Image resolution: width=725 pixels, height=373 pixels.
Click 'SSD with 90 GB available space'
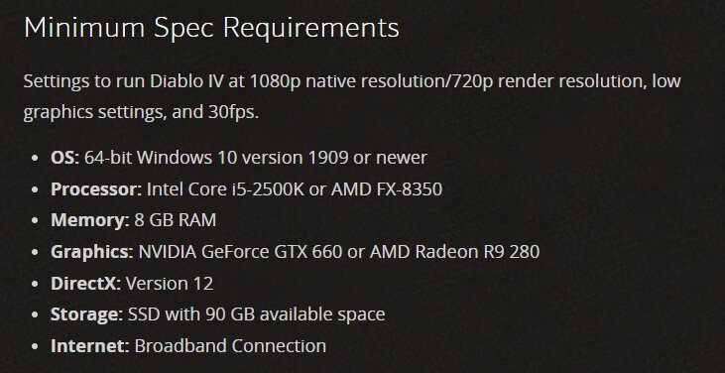click(x=257, y=314)
